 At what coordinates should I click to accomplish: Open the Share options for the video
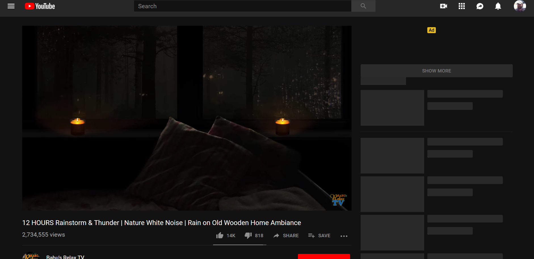coord(286,235)
